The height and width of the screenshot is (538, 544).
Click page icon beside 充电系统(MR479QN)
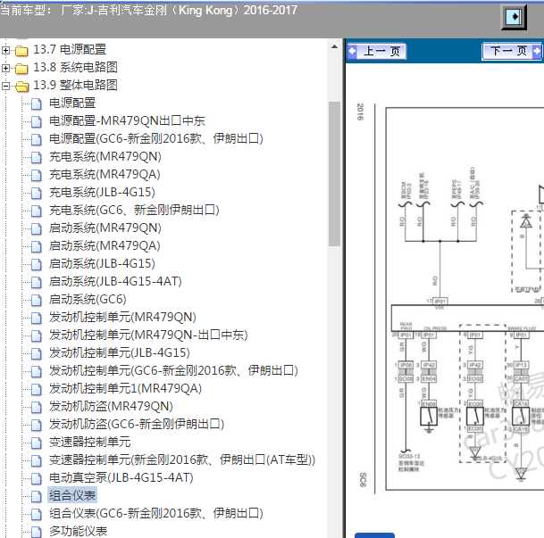36,157
